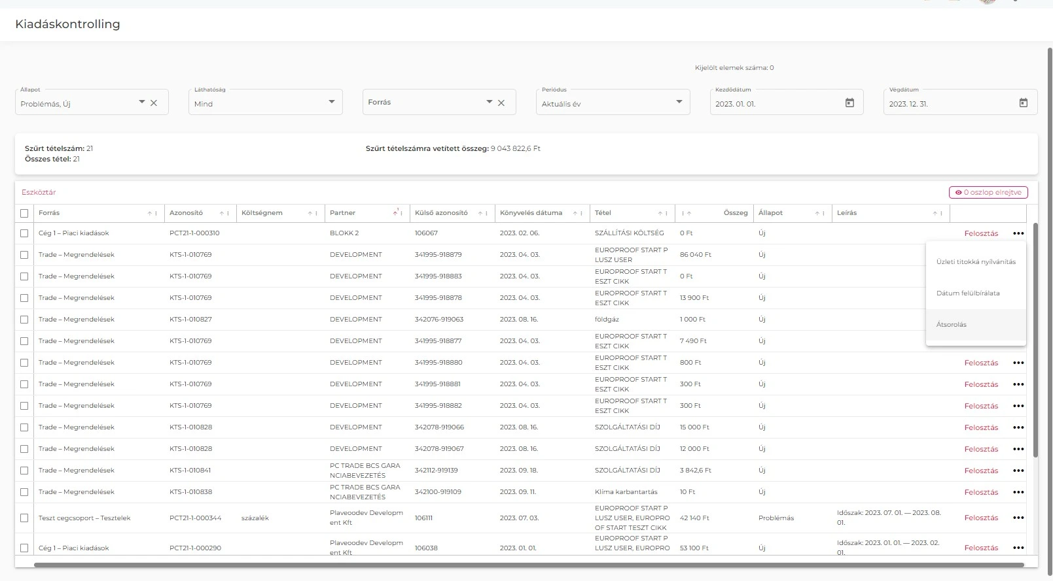The height and width of the screenshot is (581, 1053).
Task: Clear the Forrás filter with X icon
Action: tap(501, 103)
